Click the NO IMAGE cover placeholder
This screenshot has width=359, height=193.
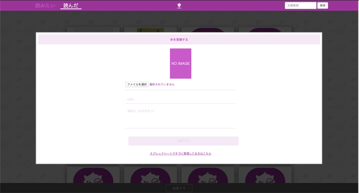(180, 63)
